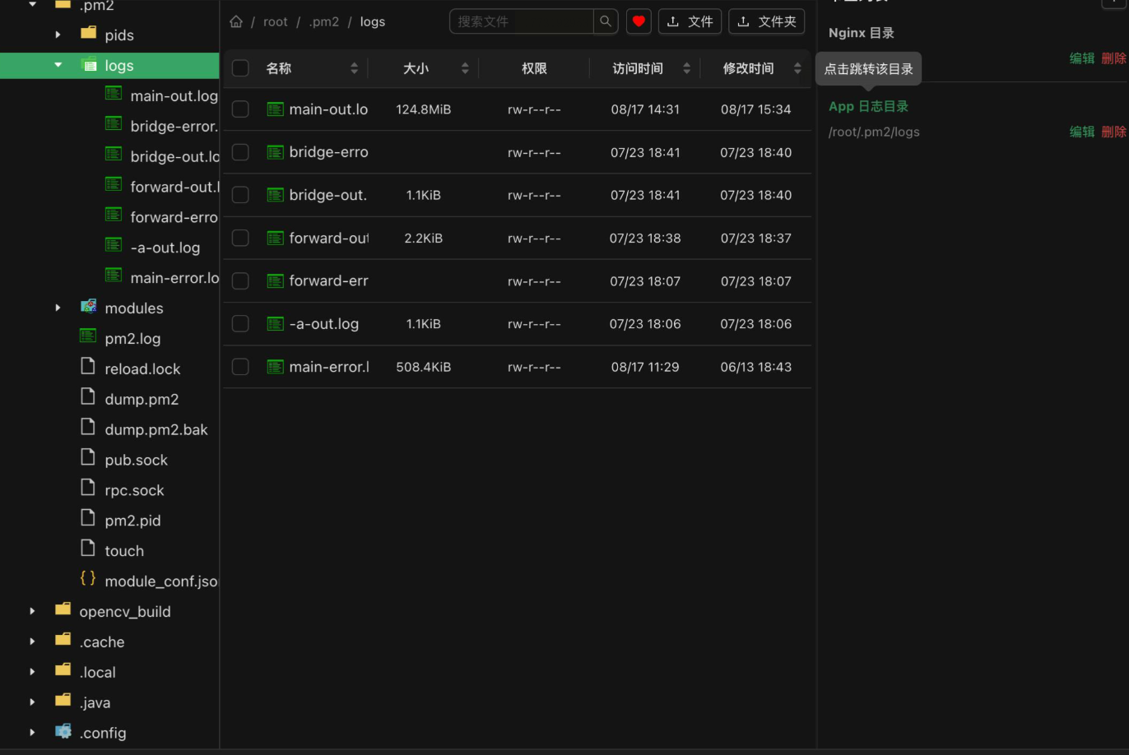Image resolution: width=1129 pixels, height=755 pixels.
Task: Expand the opencv_build folder
Action: (32, 611)
